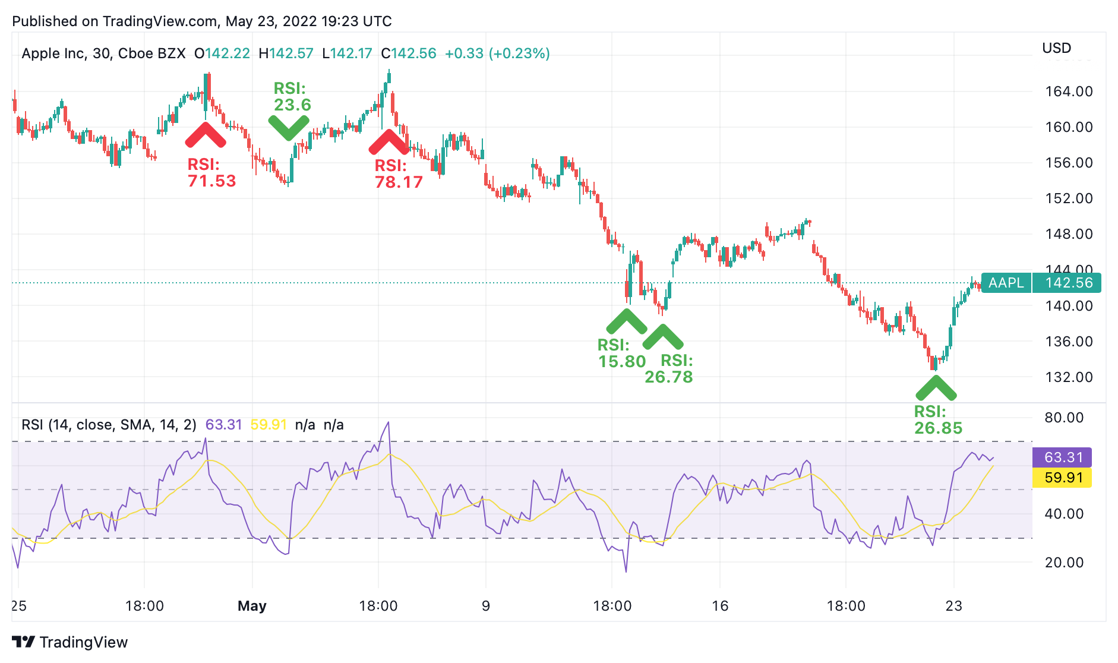The image size is (1118, 663).
Task: Click the Published on TradingView.com header text
Action: coord(202,21)
